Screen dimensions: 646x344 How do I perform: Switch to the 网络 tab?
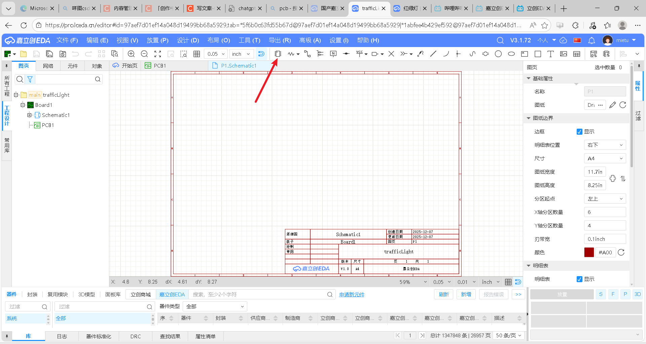coord(48,66)
